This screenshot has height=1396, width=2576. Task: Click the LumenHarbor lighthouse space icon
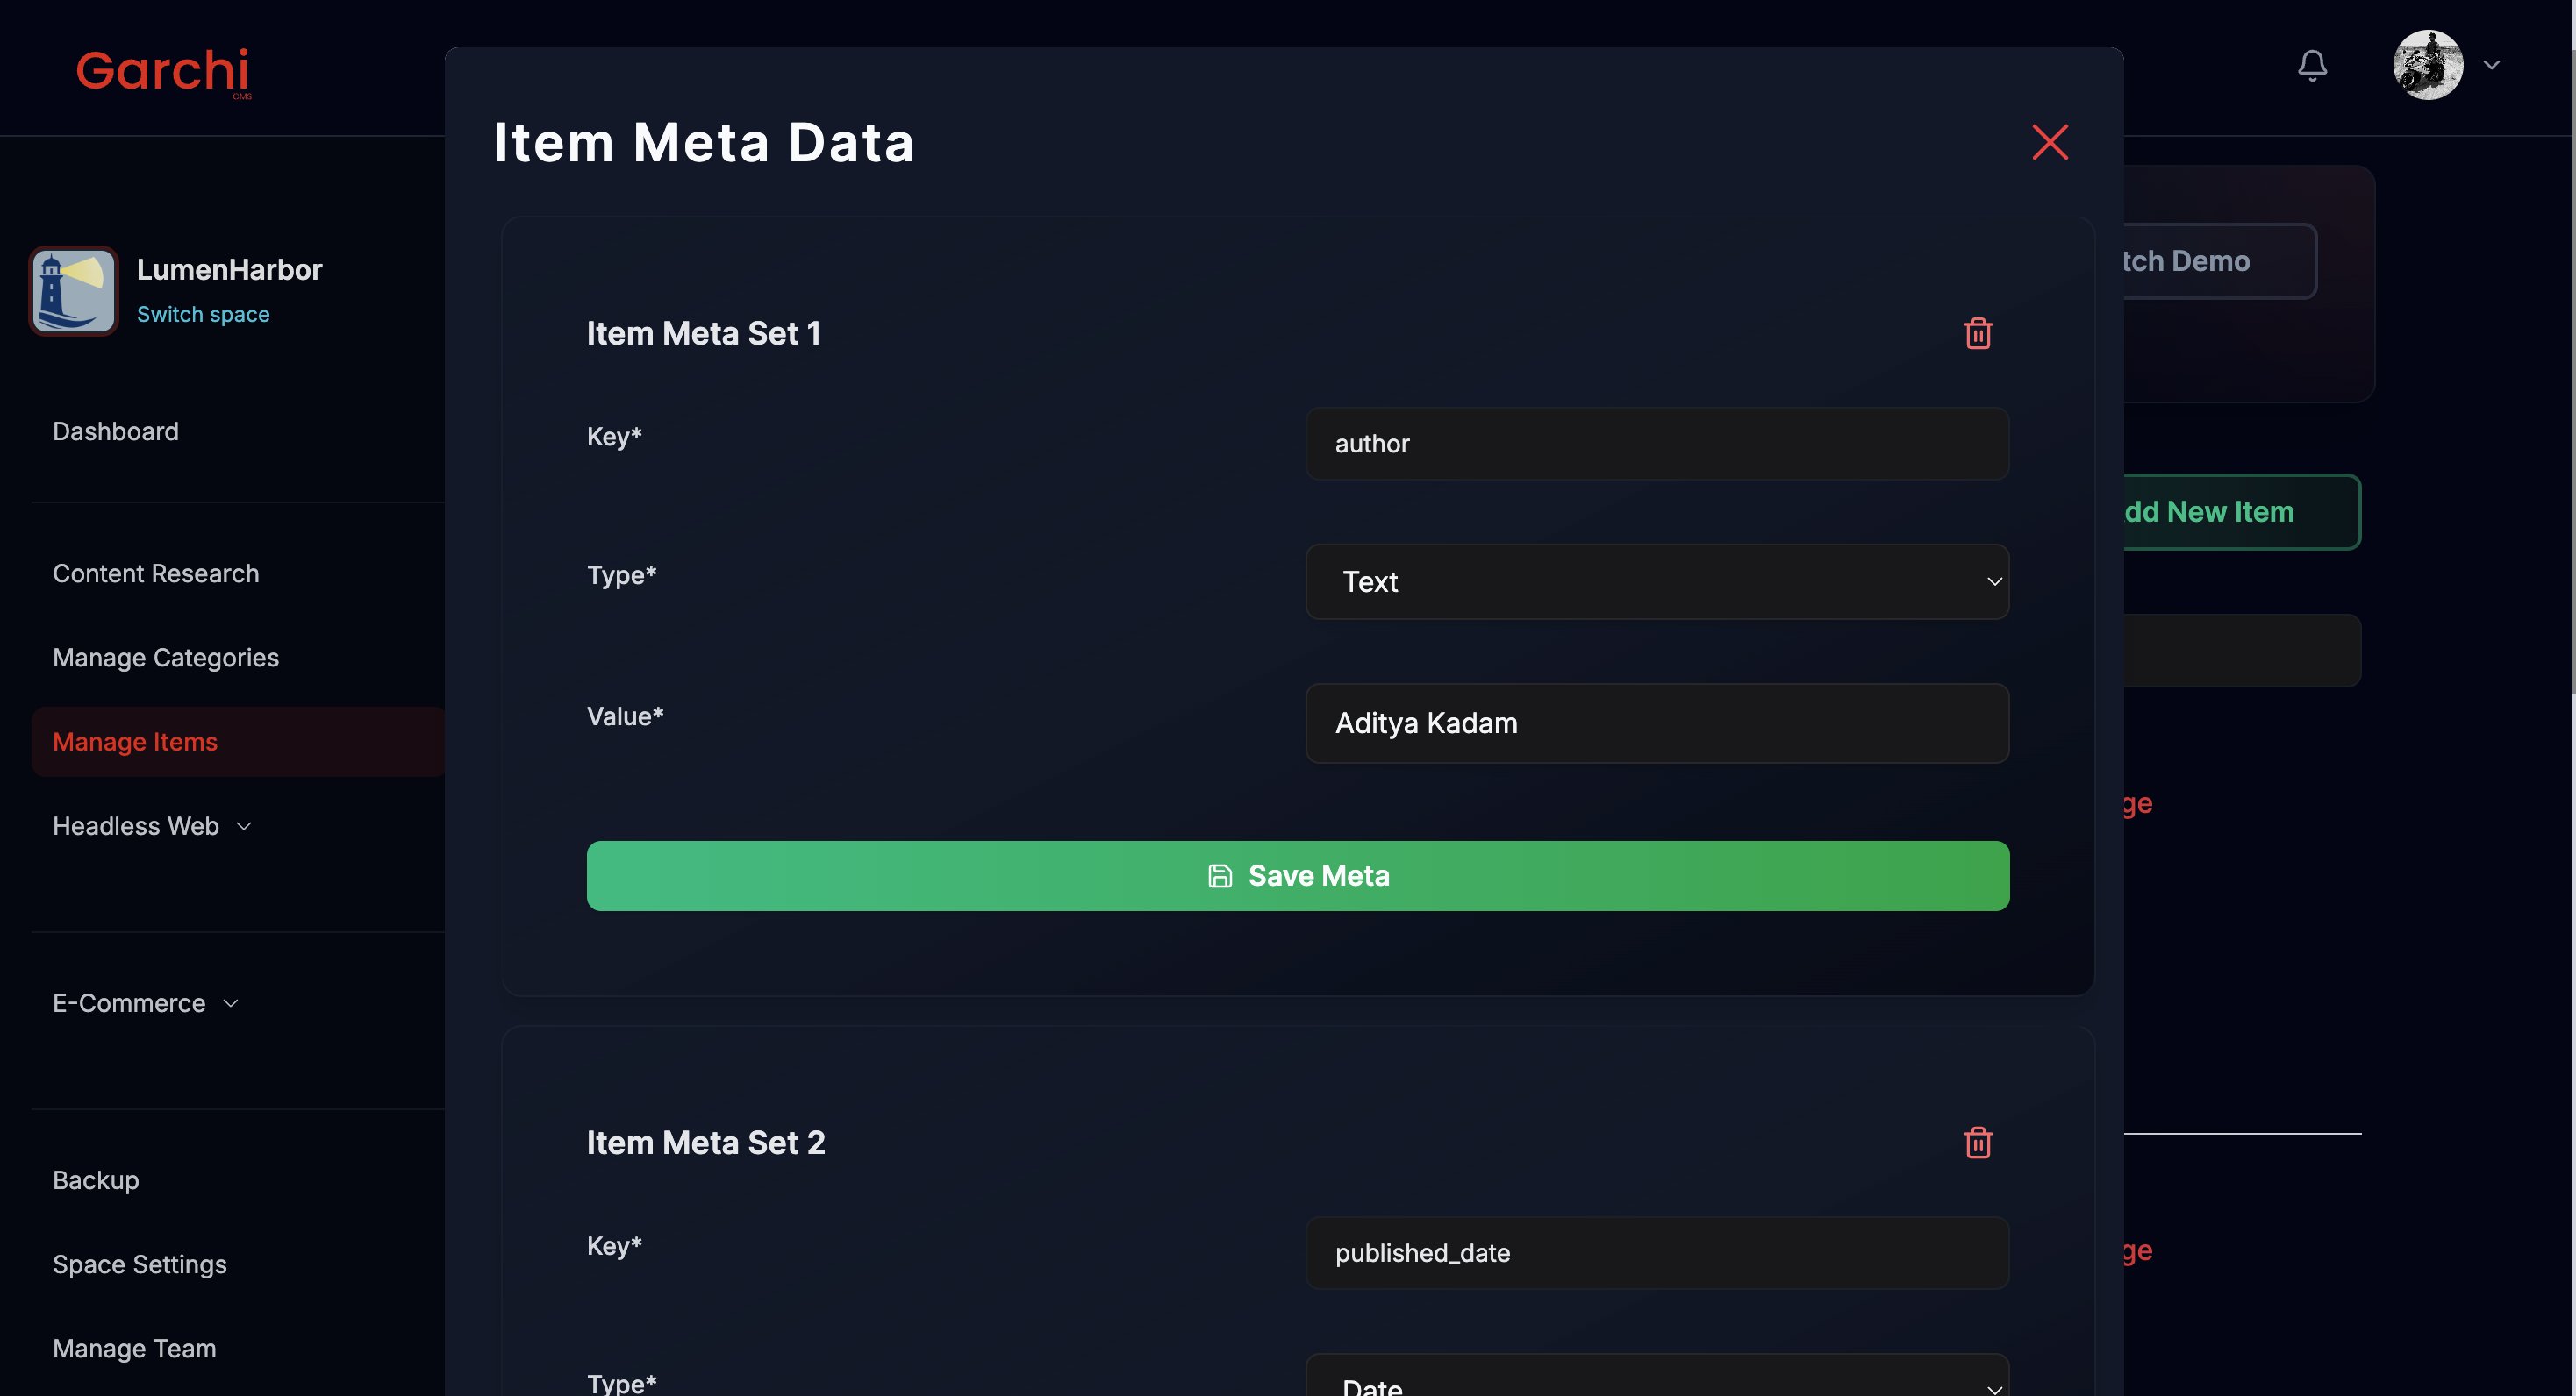coord(74,291)
